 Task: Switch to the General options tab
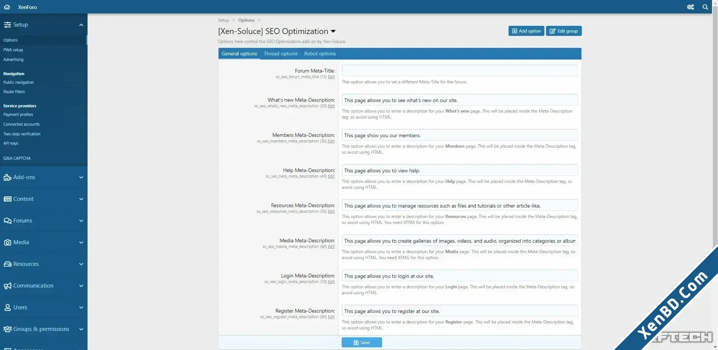coord(239,53)
